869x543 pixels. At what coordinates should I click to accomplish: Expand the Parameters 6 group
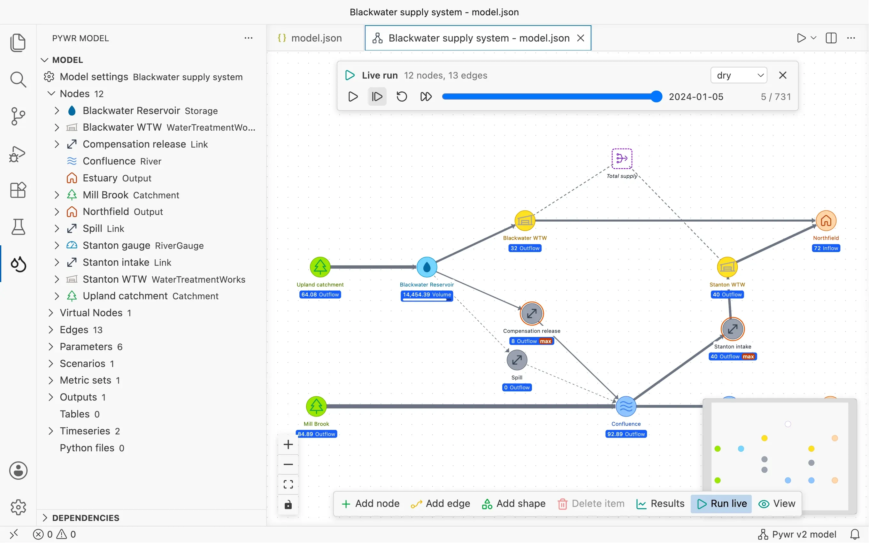point(51,347)
